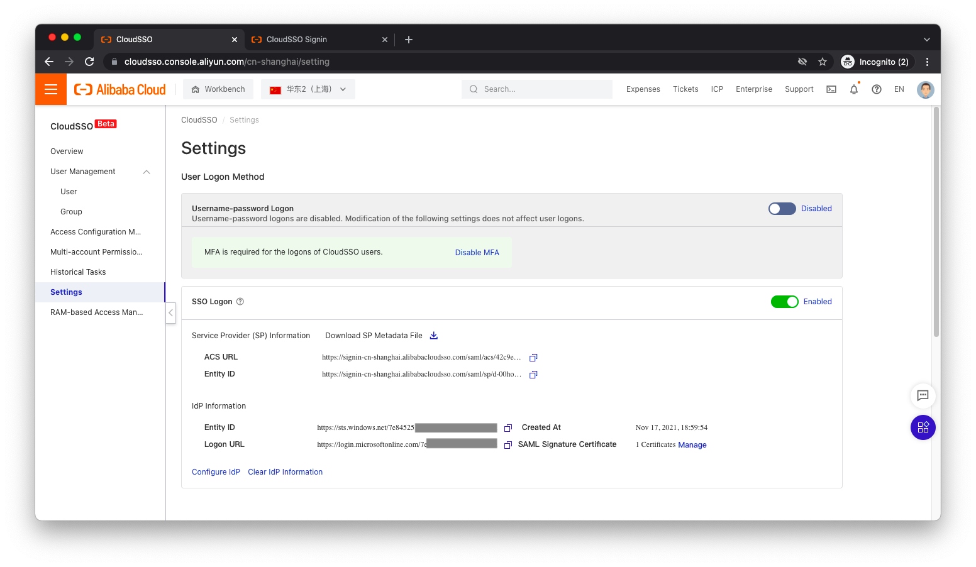Collapse the User Management section
Screen dimensions: 976x567
click(x=147, y=172)
